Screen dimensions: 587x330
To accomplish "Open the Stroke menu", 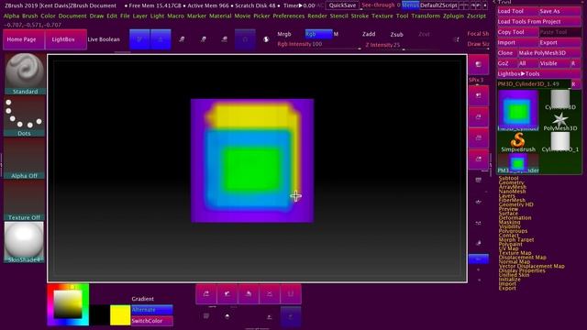I will [360, 16].
